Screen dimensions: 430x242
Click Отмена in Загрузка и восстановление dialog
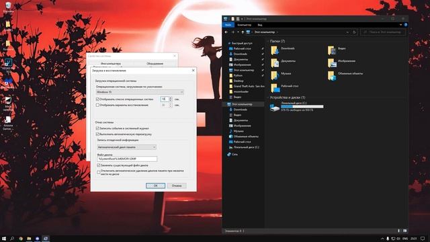177,186
